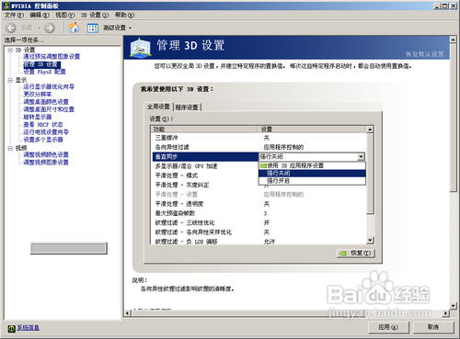Viewport: 460px width, 339px height.
Task: Click the main panel vertical scroll-down arrow
Action: point(454,305)
